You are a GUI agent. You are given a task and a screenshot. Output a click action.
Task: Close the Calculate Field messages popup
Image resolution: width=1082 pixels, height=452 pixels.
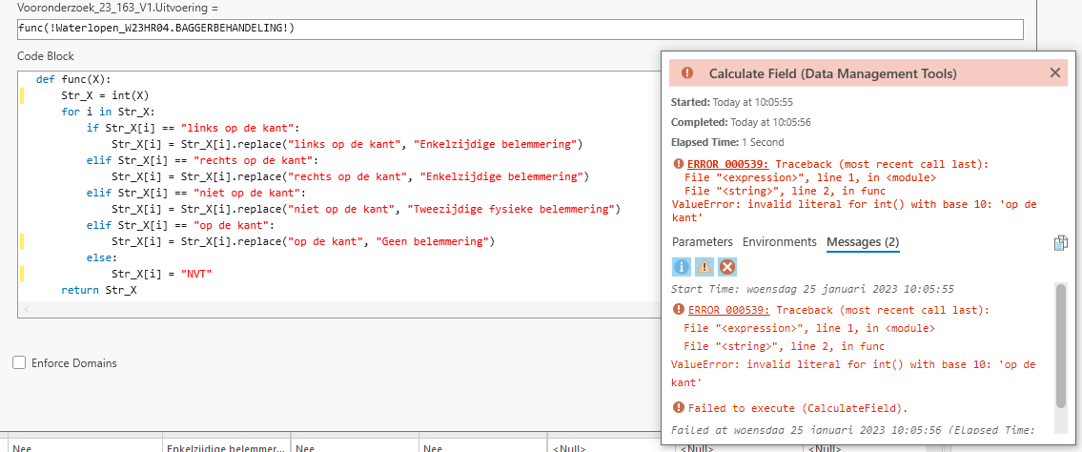point(1055,72)
